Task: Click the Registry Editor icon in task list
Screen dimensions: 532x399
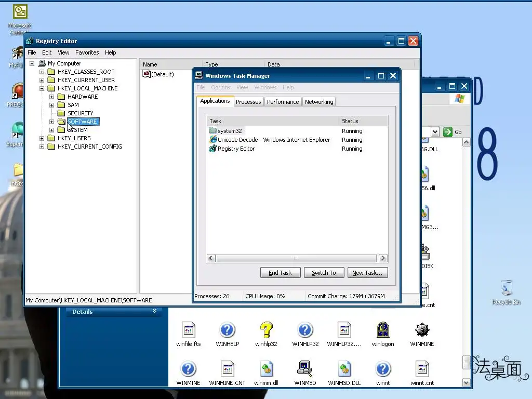Action: tap(212, 148)
